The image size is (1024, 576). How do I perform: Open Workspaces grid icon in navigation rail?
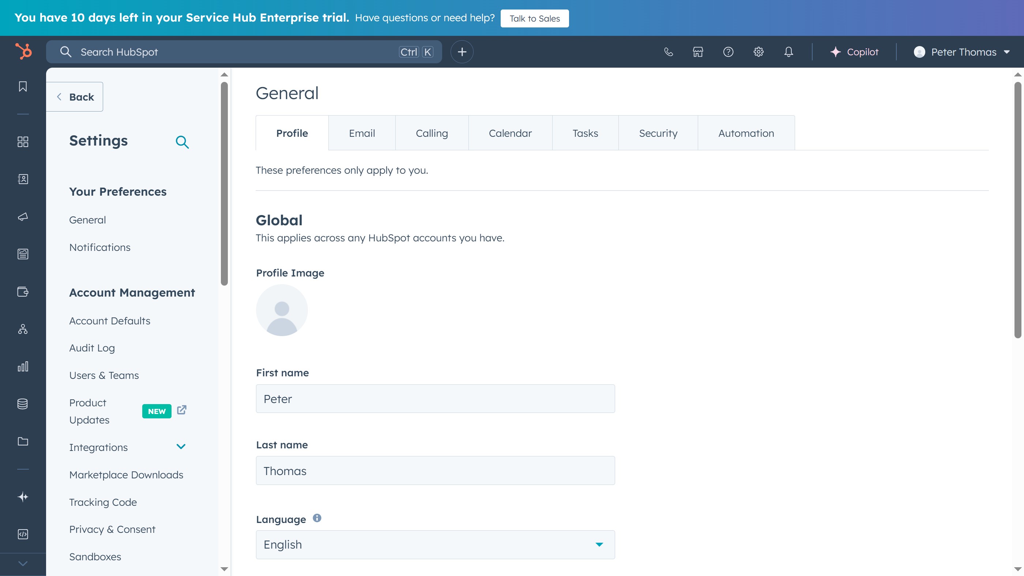tap(23, 142)
